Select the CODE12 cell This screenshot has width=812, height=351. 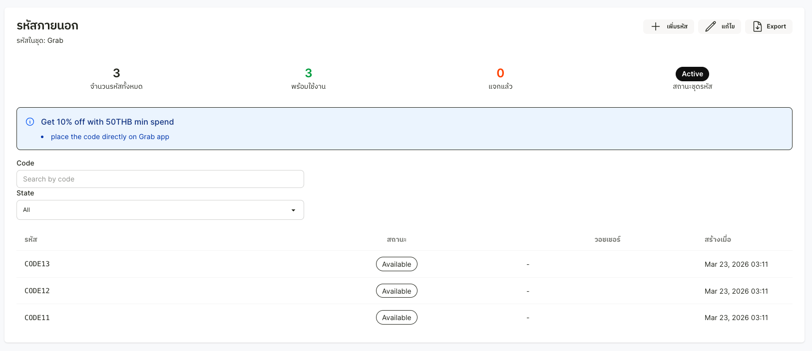(37, 291)
